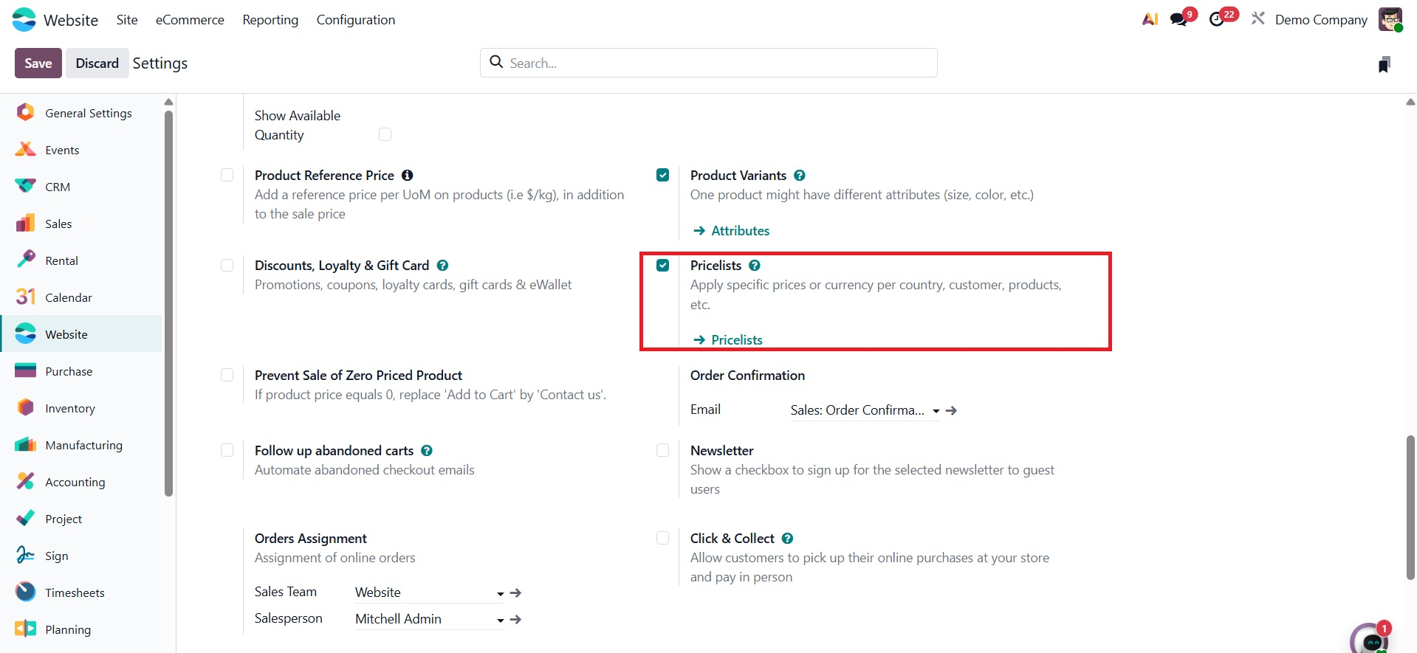Enable the Discounts, Loyalty & Gift Card checkbox
Screen dimensions: 1417x653
(x=227, y=266)
